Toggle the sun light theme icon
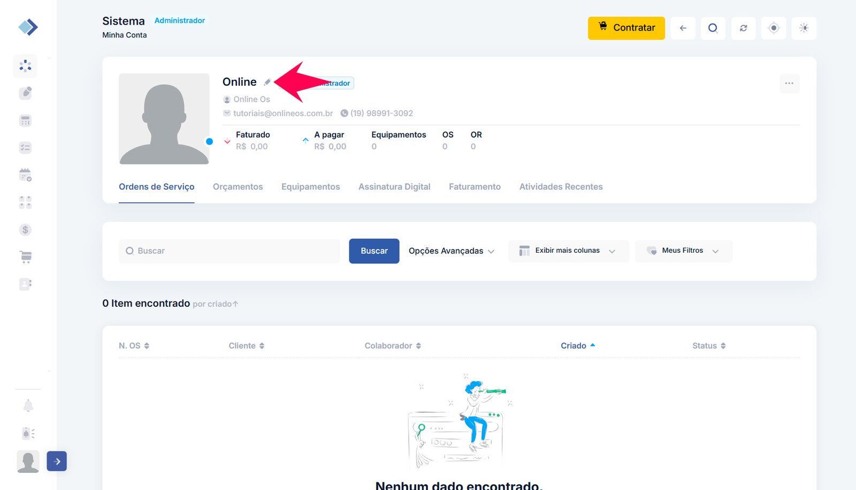 804,28
